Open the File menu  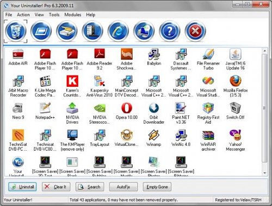(x=9, y=15)
